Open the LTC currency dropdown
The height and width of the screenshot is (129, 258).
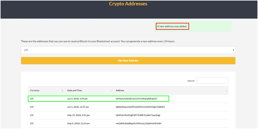[128, 50]
